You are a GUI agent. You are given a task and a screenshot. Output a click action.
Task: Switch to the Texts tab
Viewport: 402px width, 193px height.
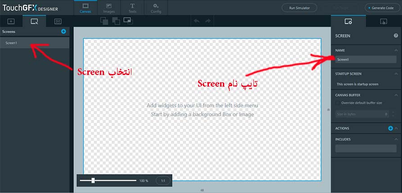click(132, 8)
